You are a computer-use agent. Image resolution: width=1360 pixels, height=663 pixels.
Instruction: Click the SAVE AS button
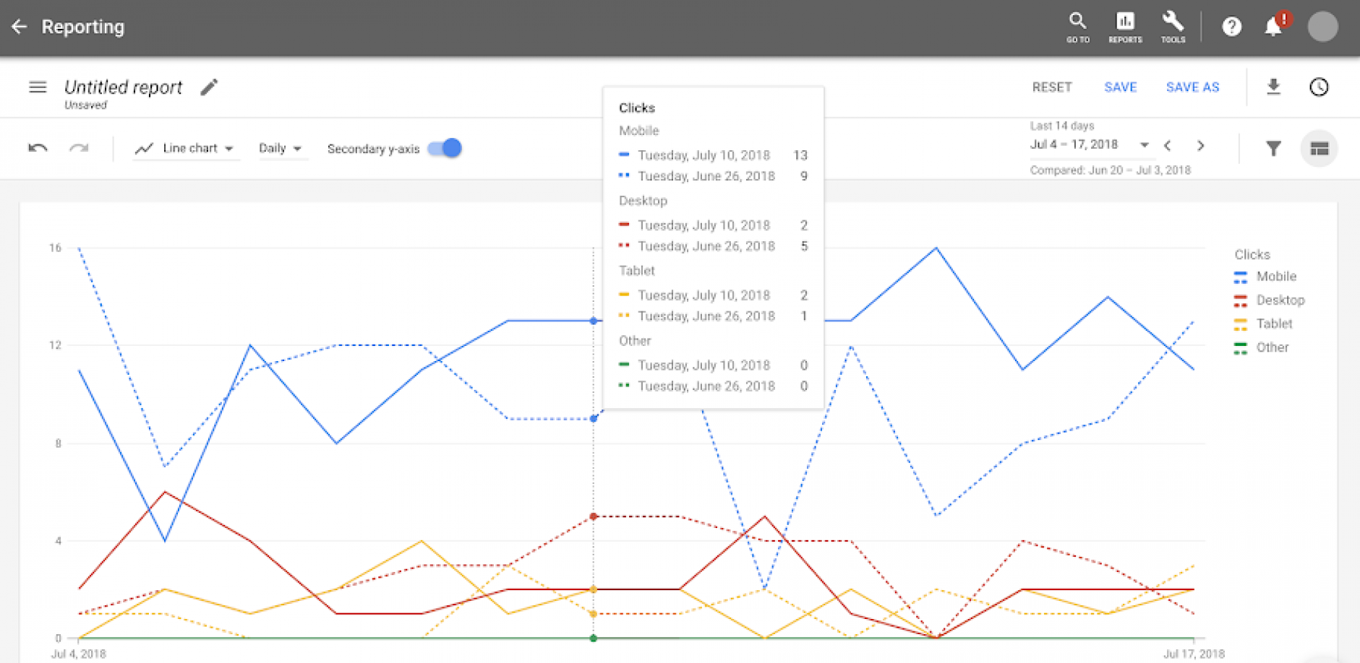[x=1192, y=87]
